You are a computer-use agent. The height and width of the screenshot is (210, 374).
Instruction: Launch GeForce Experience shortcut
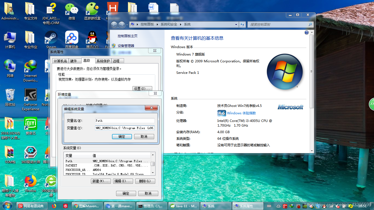[31, 100]
